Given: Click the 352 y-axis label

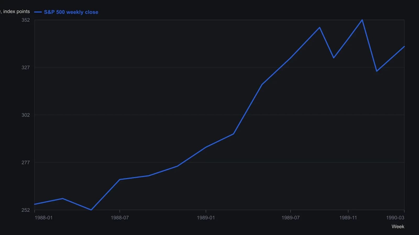Looking at the screenshot, I should click(x=26, y=20).
